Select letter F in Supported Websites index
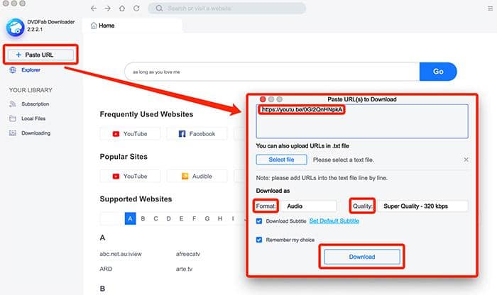 pos(195,218)
